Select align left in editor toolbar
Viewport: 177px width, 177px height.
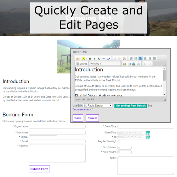click(141, 58)
